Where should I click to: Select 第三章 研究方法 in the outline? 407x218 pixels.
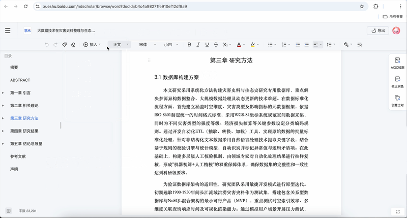[24, 118]
